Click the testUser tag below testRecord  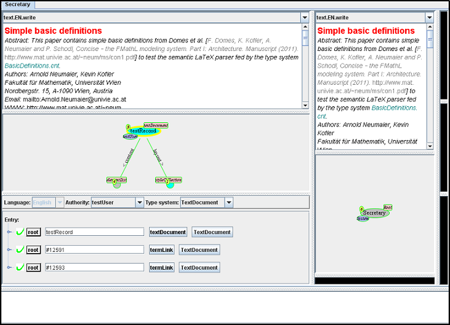(131, 136)
